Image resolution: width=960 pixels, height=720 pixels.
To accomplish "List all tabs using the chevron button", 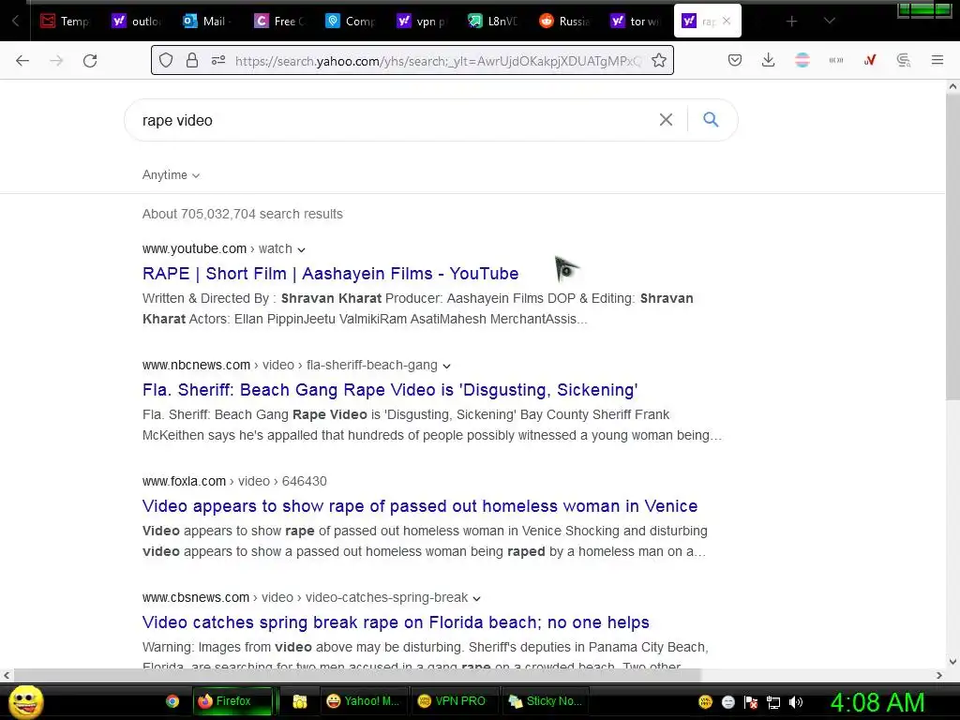I will click(829, 21).
